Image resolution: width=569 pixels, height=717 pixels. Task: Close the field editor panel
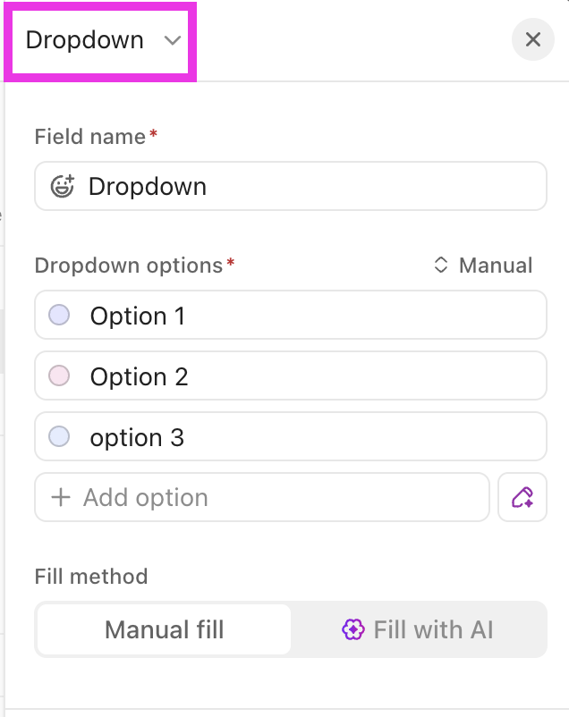click(x=533, y=39)
